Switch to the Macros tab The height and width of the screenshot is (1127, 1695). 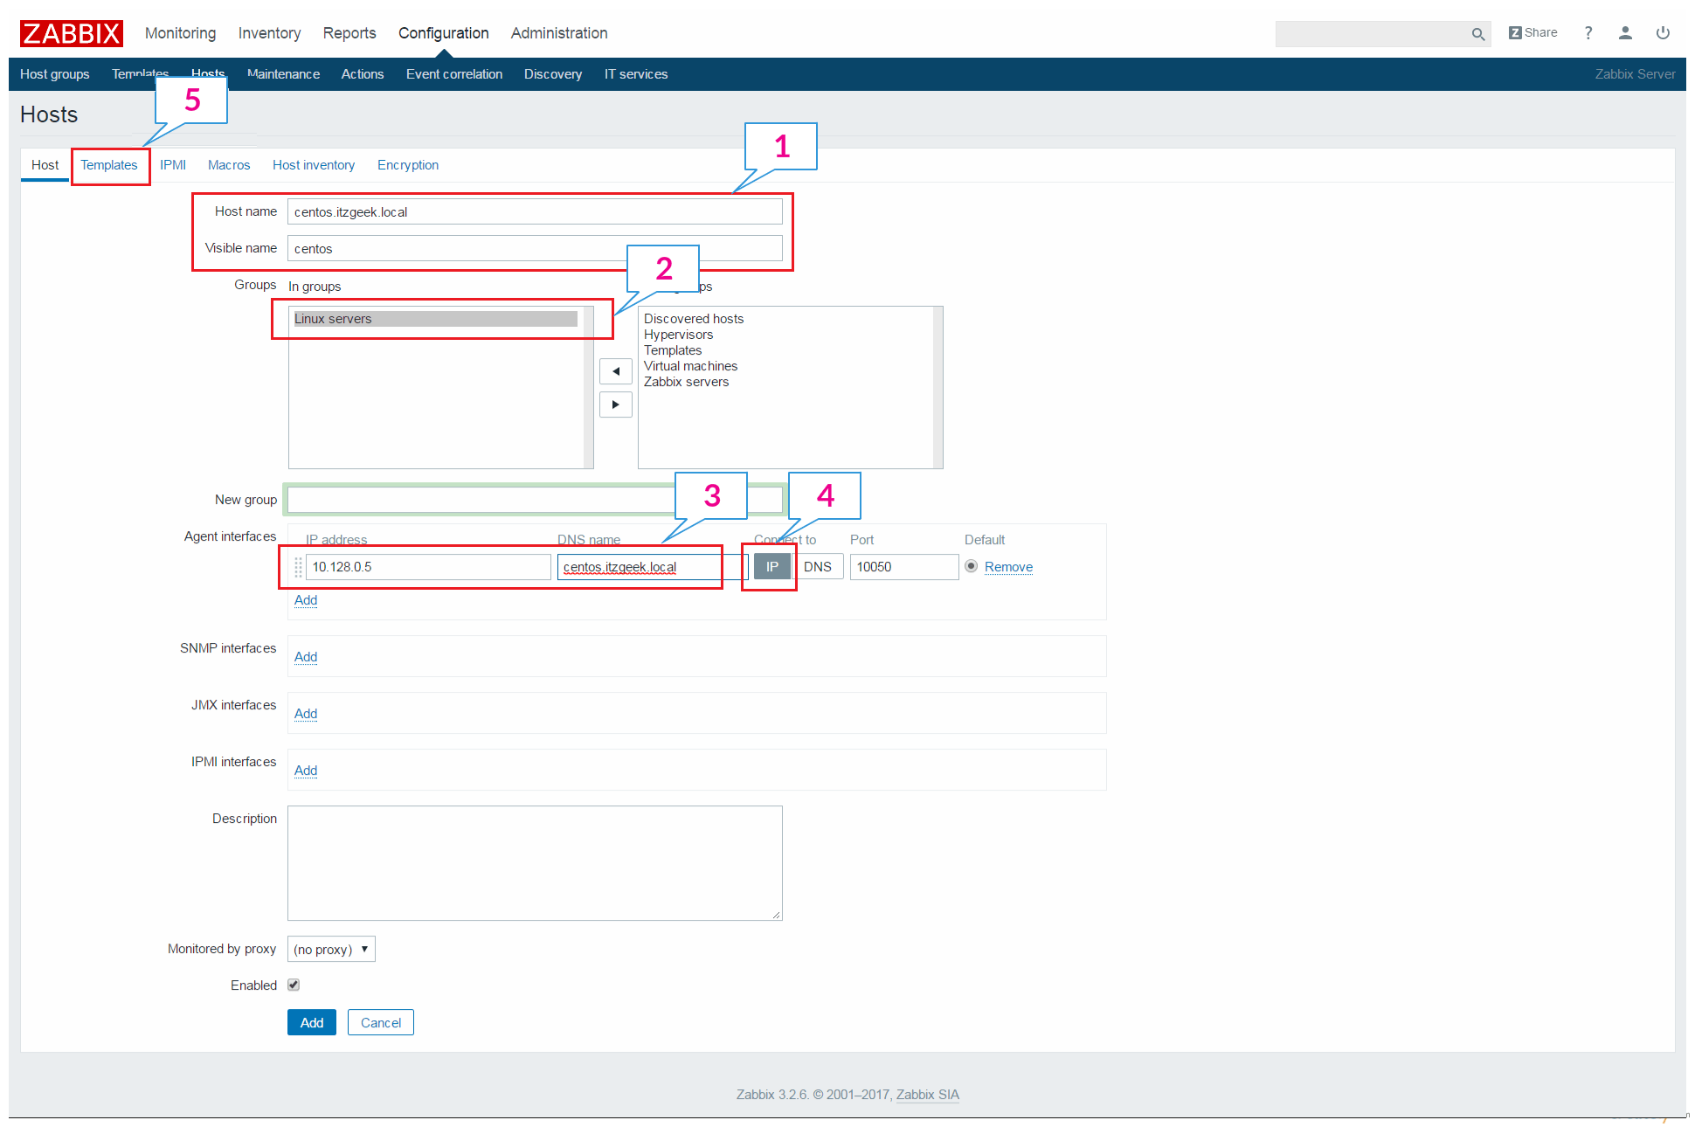click(229, 165)
